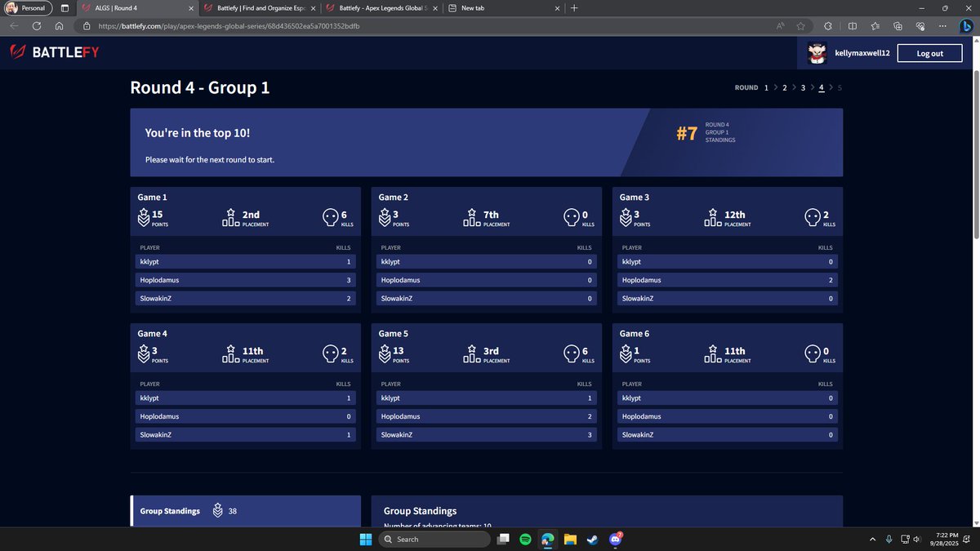Open the browser extensions icon

[828, 26]
